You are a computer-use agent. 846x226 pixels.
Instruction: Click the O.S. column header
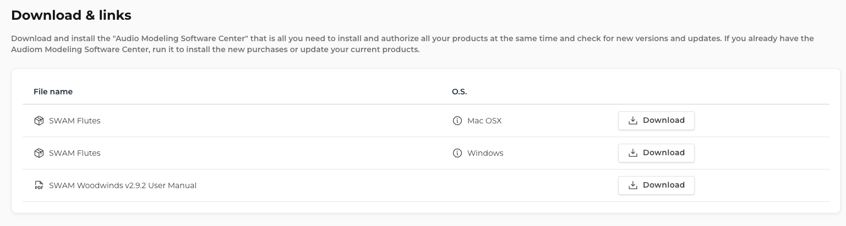pyautogui.click(x=460, y=92)
